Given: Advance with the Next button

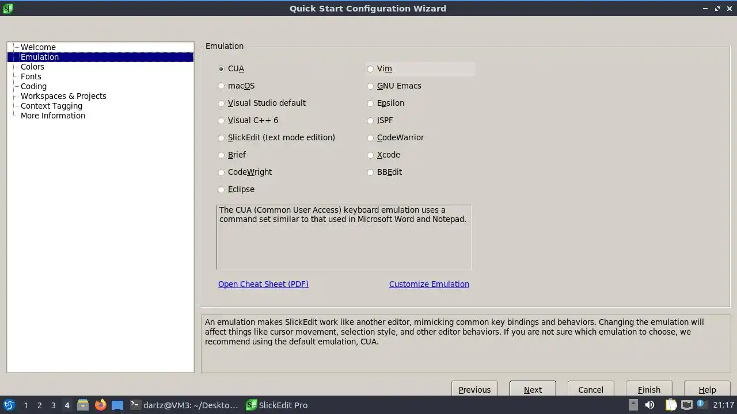Looking at the screenshot, I should tap(533, 389).
